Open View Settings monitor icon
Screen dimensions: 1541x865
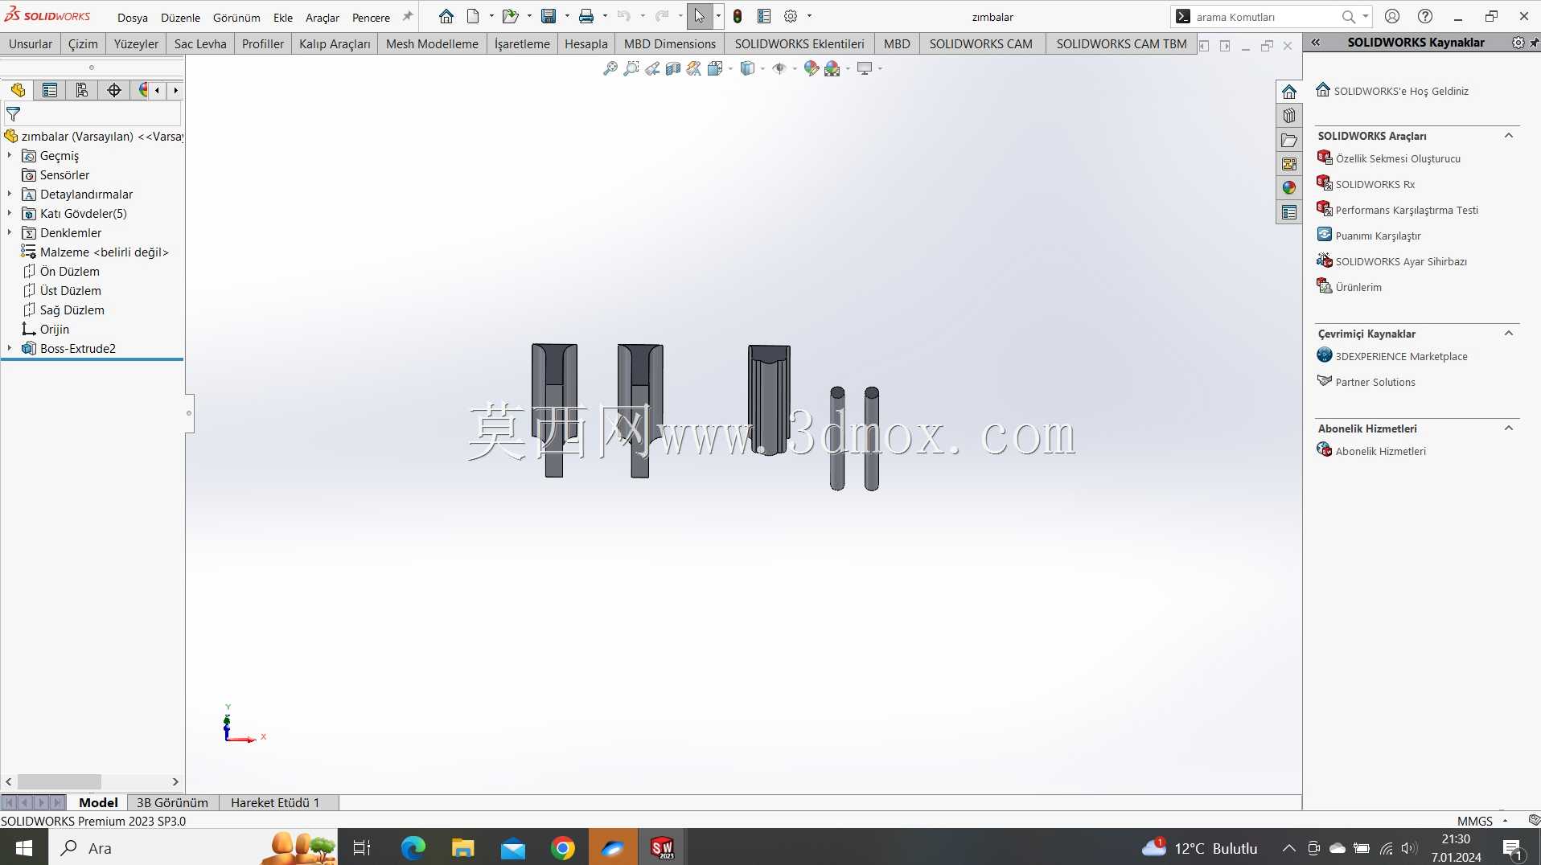click(865, 68)
